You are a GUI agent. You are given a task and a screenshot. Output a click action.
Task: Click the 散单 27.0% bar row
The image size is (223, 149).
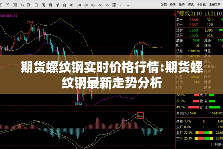pyautogui.click(x=196, y=101)
